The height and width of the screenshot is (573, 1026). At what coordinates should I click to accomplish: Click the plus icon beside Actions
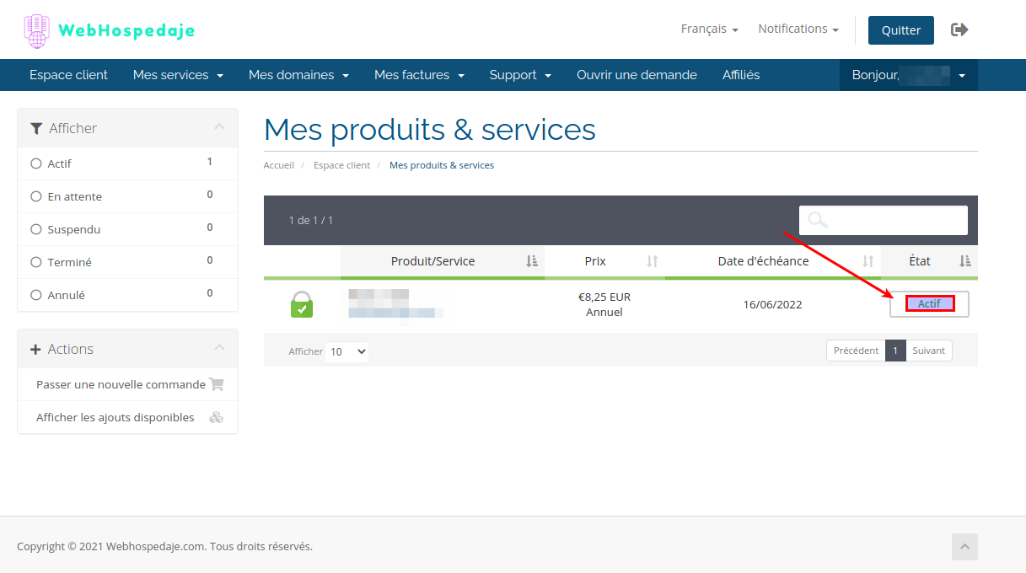35,349
